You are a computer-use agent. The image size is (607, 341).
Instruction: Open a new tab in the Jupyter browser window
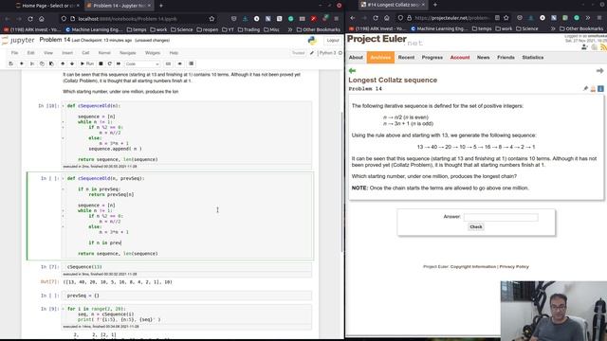[161, 6]
